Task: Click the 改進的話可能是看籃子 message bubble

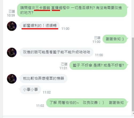Action: [x=57, y=52]
